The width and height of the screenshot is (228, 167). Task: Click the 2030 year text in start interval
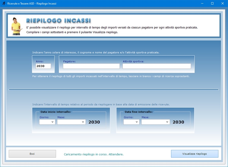tap(94, 122)
